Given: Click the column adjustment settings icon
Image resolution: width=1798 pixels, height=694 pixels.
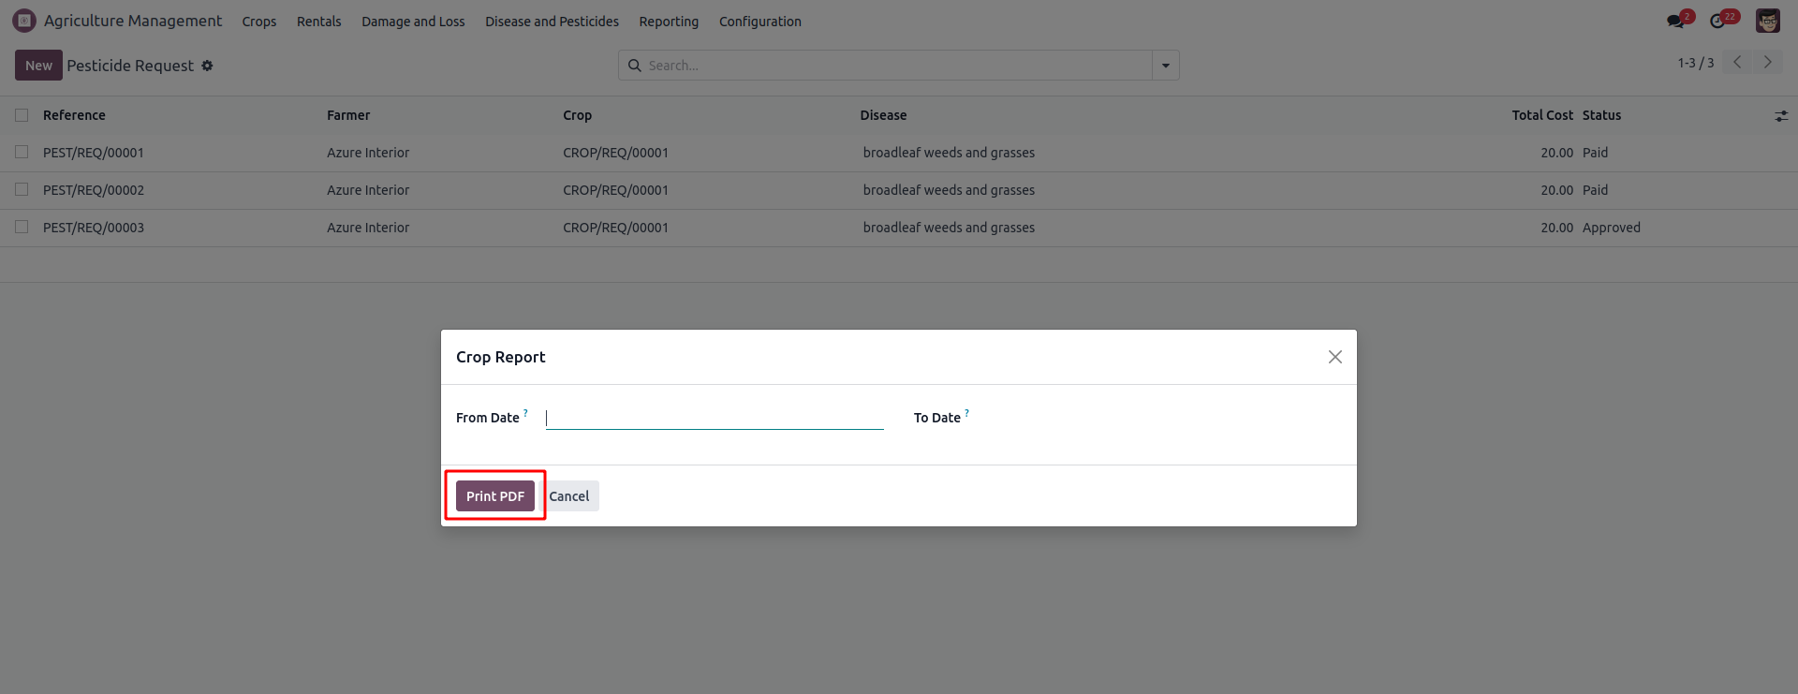Looking at the screenshot, I should pyautogui.click(x=1780, y=115).
